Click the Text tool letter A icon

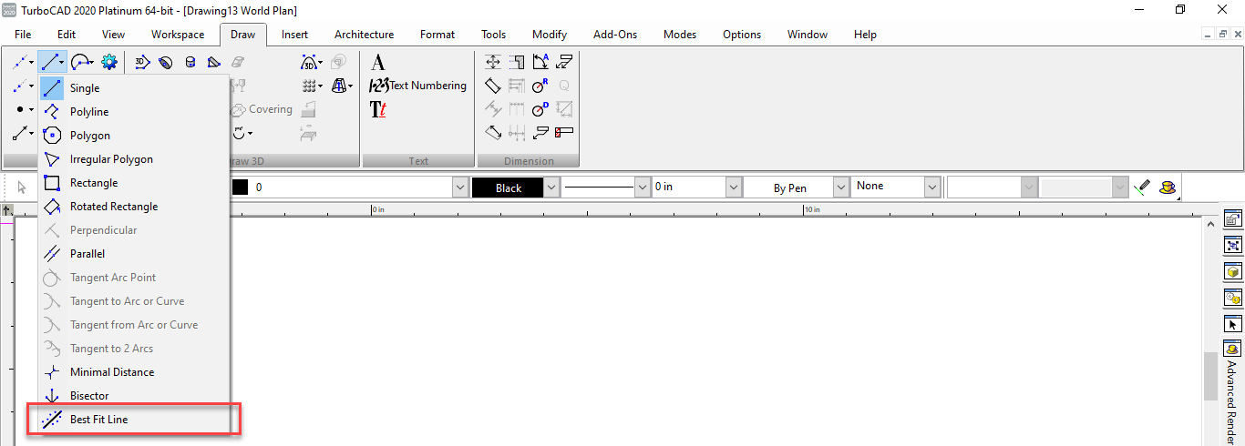pyautogui.click(x=378, y=63)
